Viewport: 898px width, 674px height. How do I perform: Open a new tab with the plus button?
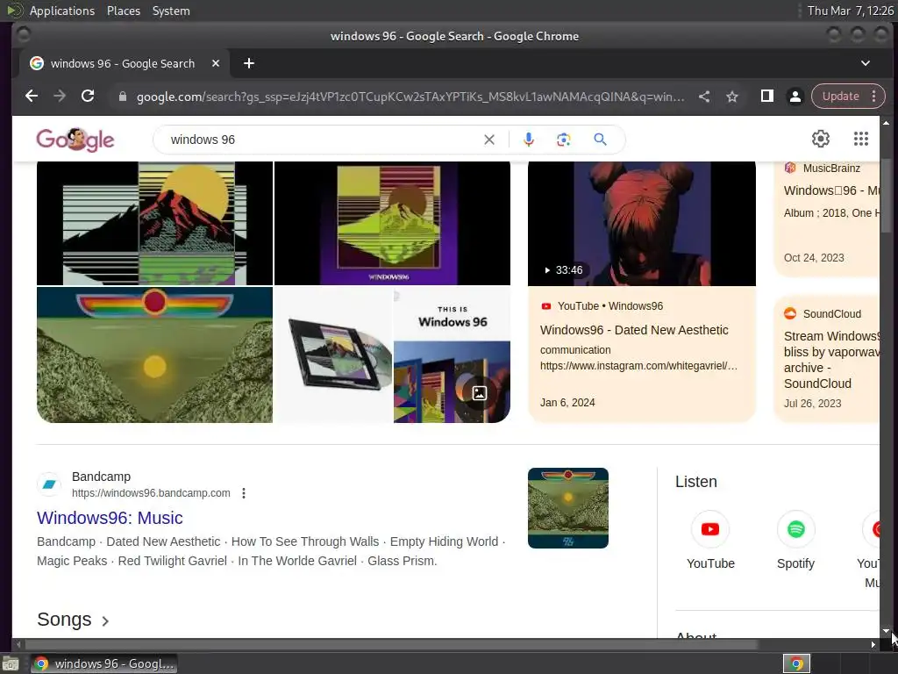click(x=248, y=63)
